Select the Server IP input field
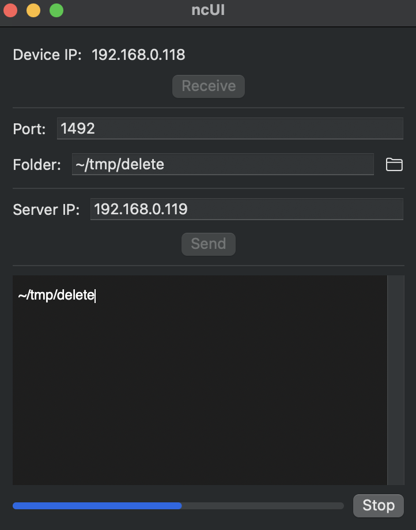Viewport: 416px width, 530px height. tap(247, 209)
